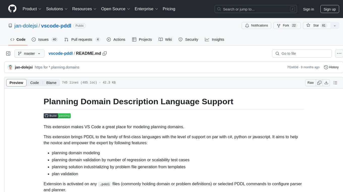Screen dimensions: 343x192
Task: Open the Pricing page
Action: (x=169, y=9)
